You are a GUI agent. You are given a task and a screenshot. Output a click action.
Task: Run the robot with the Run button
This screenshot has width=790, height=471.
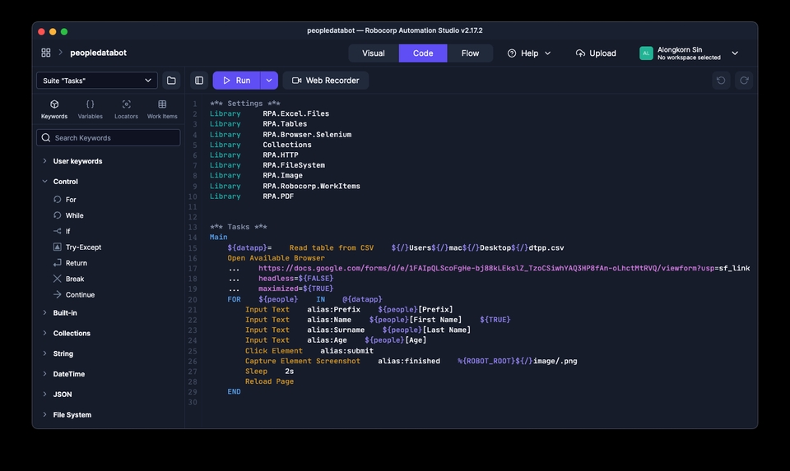click(x=236, y=81)
